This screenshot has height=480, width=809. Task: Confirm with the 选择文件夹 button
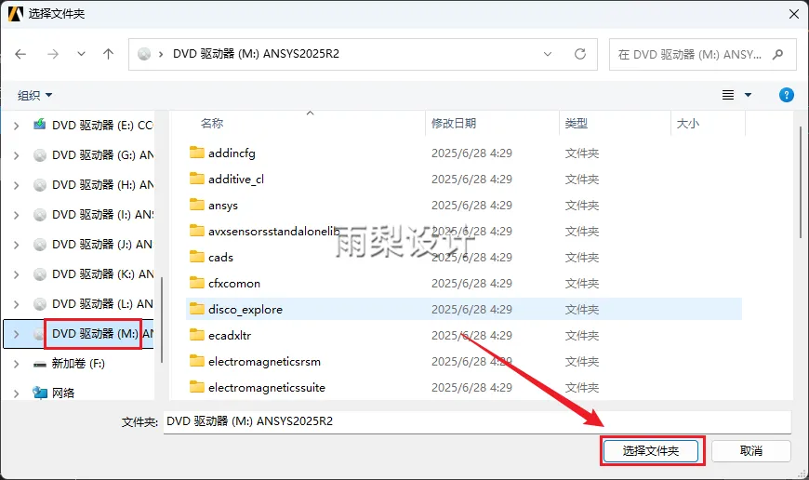tap(651, 451)
